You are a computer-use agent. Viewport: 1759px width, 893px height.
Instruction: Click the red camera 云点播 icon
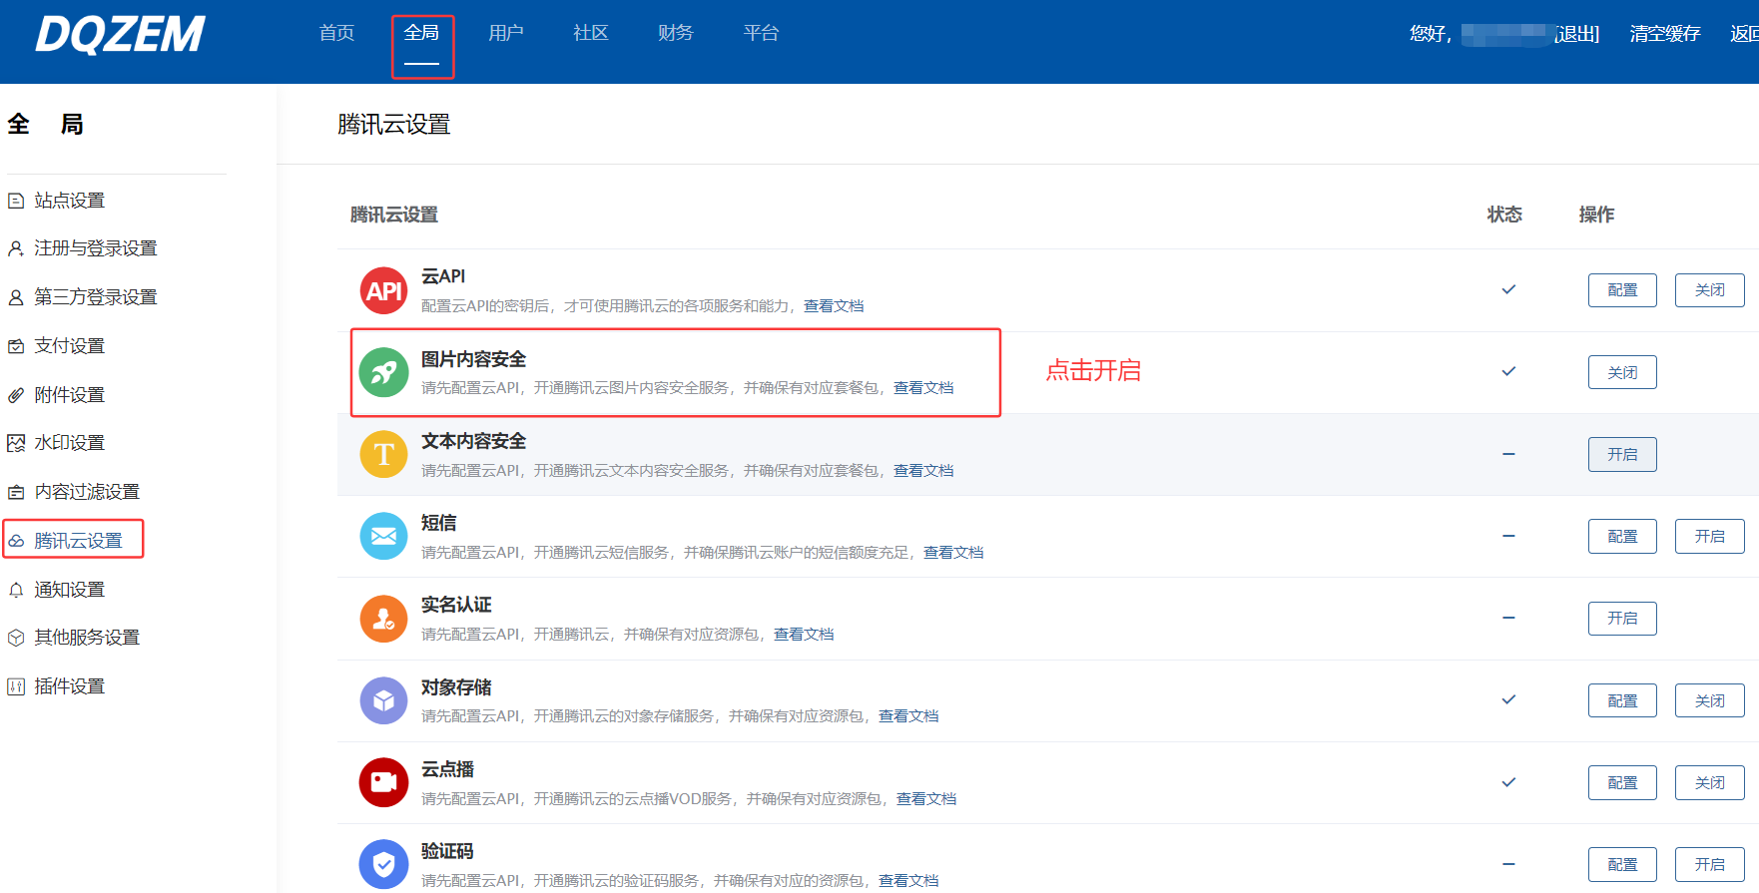coord(383,782)
